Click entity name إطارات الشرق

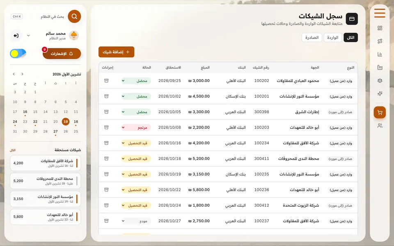point(307,112)
